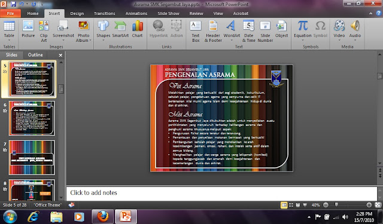Expand the Video dropdown arrow
Screen dimensions: 383x224
[x=339, y=40]
